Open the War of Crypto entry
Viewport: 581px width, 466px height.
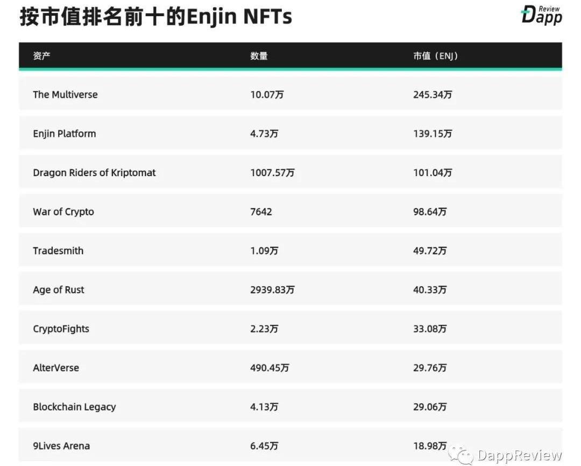[63, 212]
